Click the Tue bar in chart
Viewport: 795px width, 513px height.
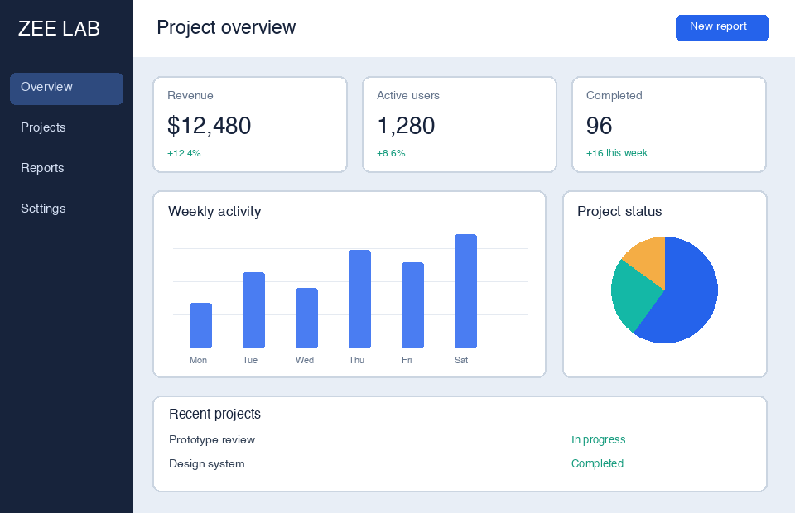tap(253, 310)
